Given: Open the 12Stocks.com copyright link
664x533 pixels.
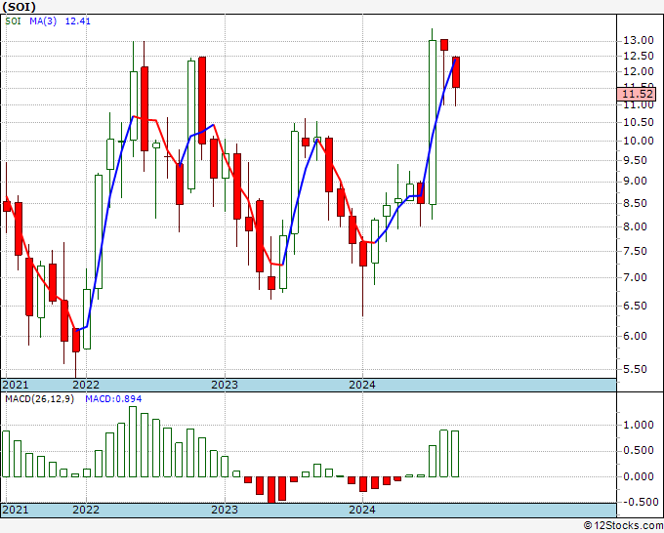Looking at the screenshot, I should click(x=623, y=526).
